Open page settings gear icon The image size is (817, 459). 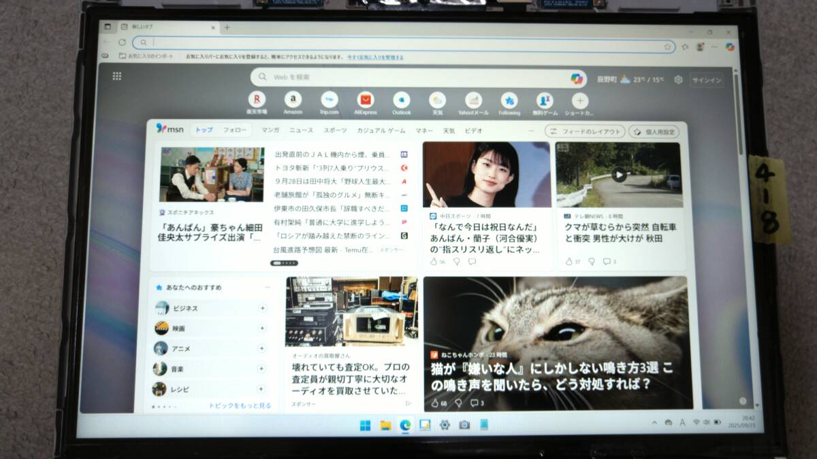click(x=678, y=80)
